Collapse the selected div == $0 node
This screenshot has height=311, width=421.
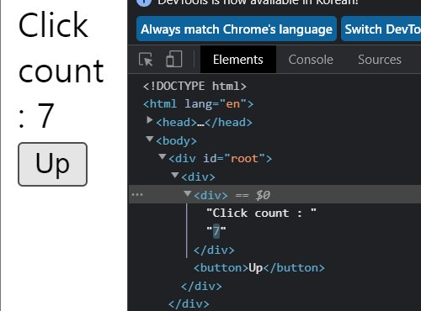188,193
